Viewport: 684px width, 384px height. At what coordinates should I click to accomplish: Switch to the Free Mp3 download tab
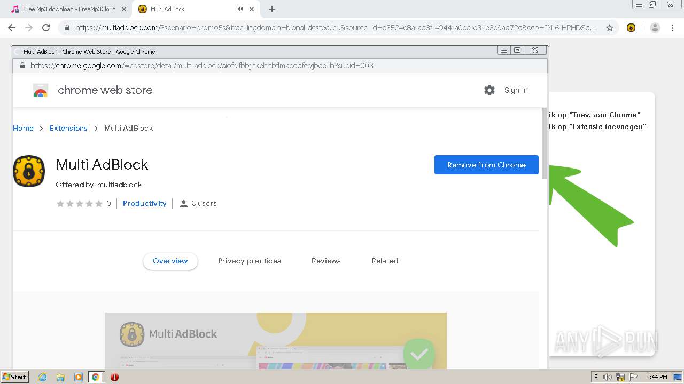click(x=69, y=9)
